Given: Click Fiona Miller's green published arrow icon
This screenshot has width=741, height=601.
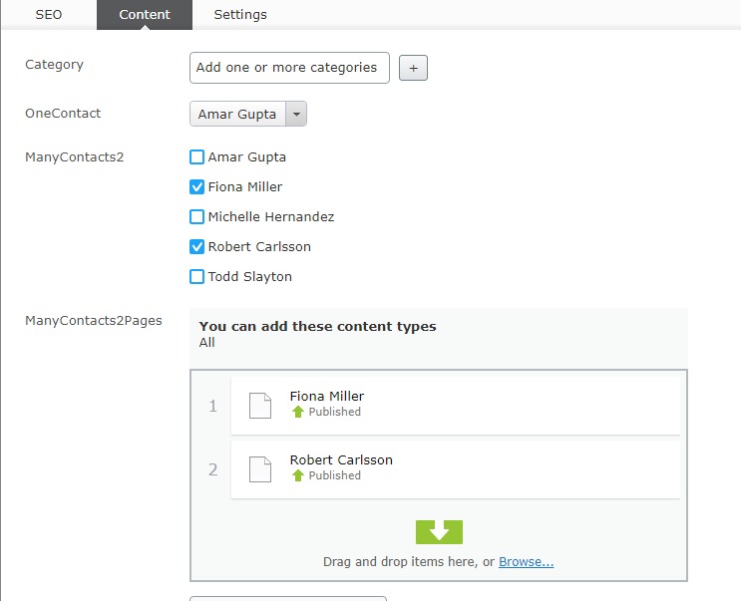Looking at the screenshot, I should click(297, 412).
